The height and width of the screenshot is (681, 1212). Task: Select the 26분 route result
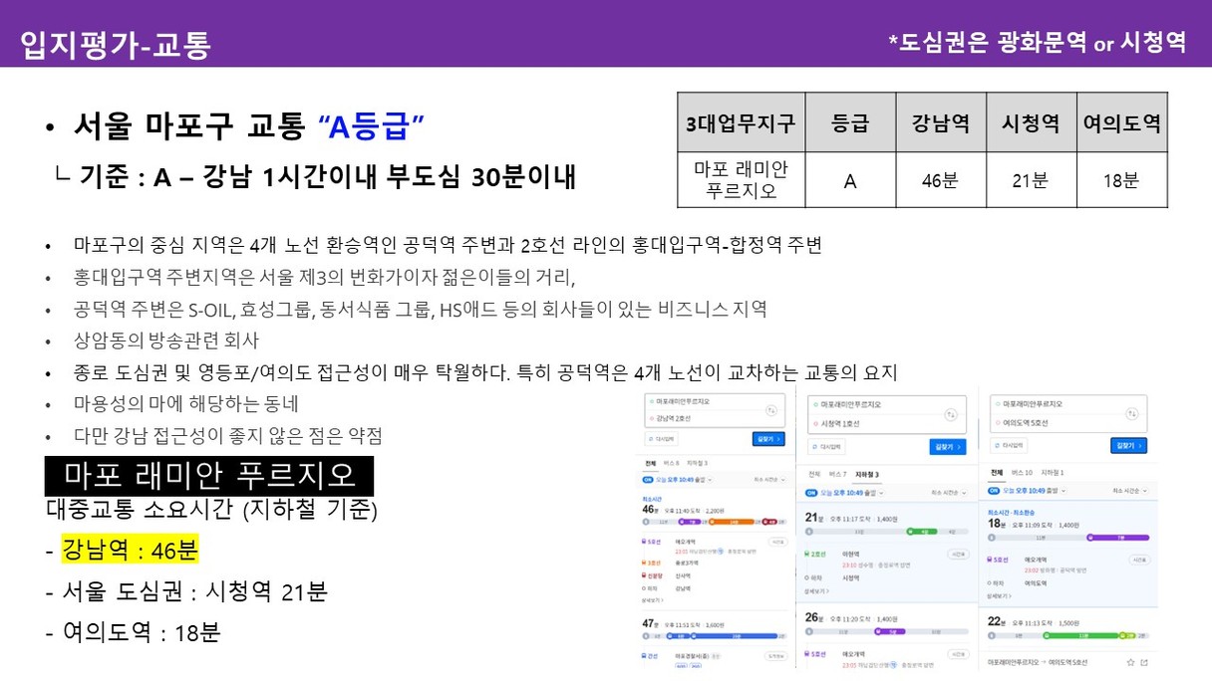[889, 637]
